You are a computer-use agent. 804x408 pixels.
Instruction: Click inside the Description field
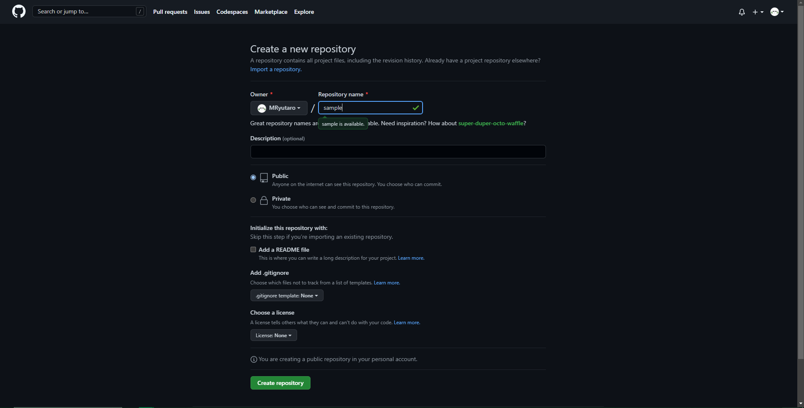pos(397,151)
